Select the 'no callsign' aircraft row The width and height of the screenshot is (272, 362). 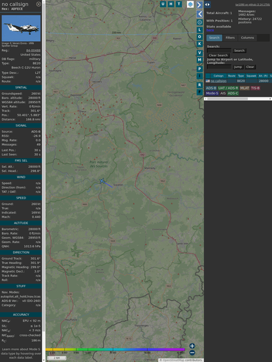[x=239, y=81]
